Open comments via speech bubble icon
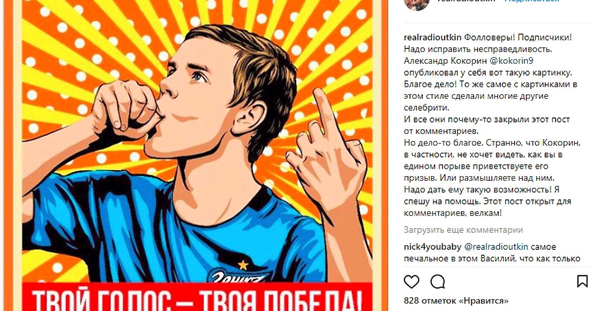592x311 pixels. click(438, 281)
